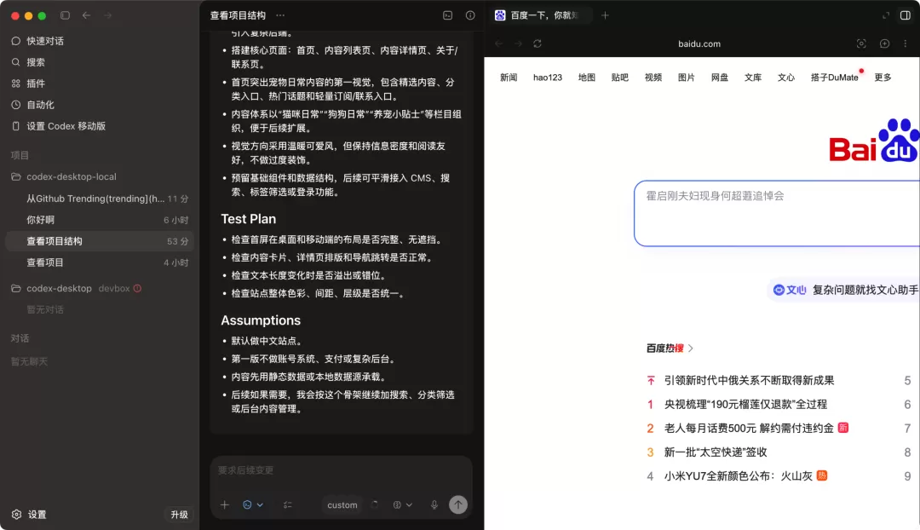Screen dimensions: 920x530
Task: Open the 文库 link
Action: point(753,78)
